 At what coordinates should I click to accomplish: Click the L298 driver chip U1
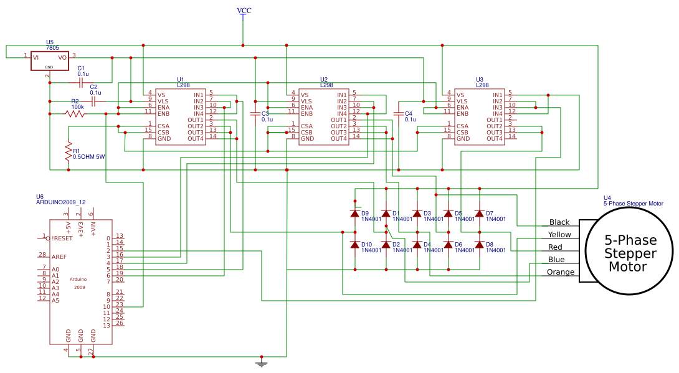181,118
